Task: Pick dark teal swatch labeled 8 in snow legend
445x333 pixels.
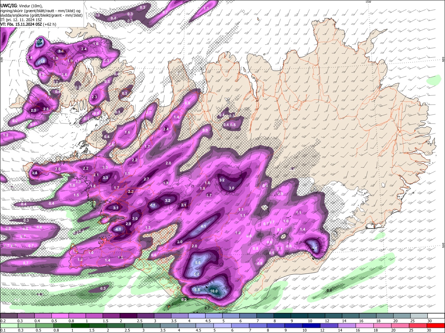Action: pos(282,316)
